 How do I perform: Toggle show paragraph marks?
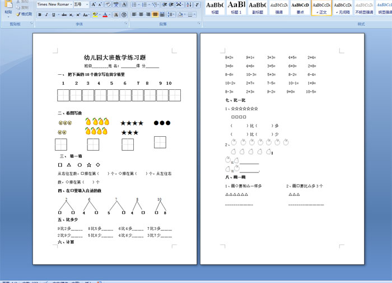click(197, 4)
